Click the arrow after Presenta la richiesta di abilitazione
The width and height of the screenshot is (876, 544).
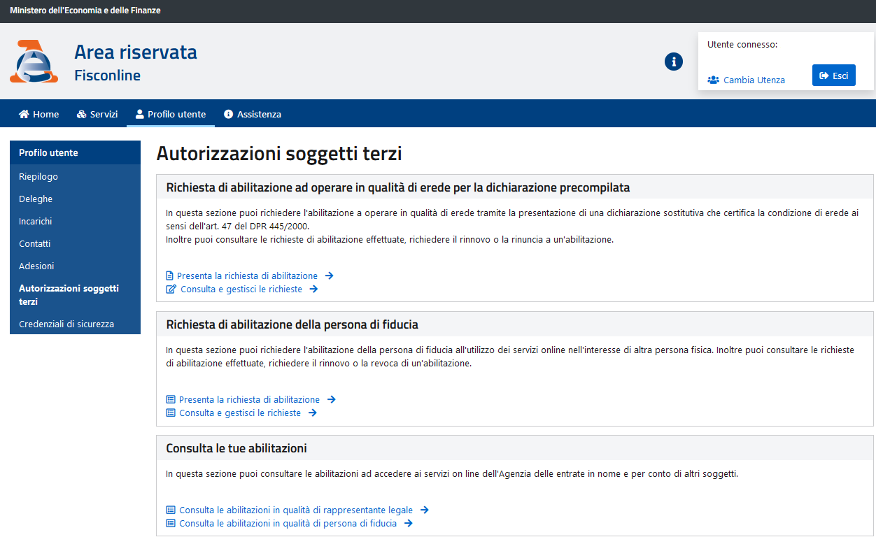[329, 275]
